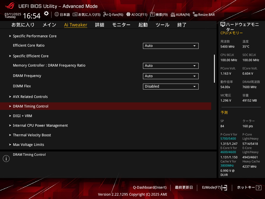Click 1.163 V PCore voltage value
Image resolution: width=265 pixels, height=199 pixels.
point(226,73)
